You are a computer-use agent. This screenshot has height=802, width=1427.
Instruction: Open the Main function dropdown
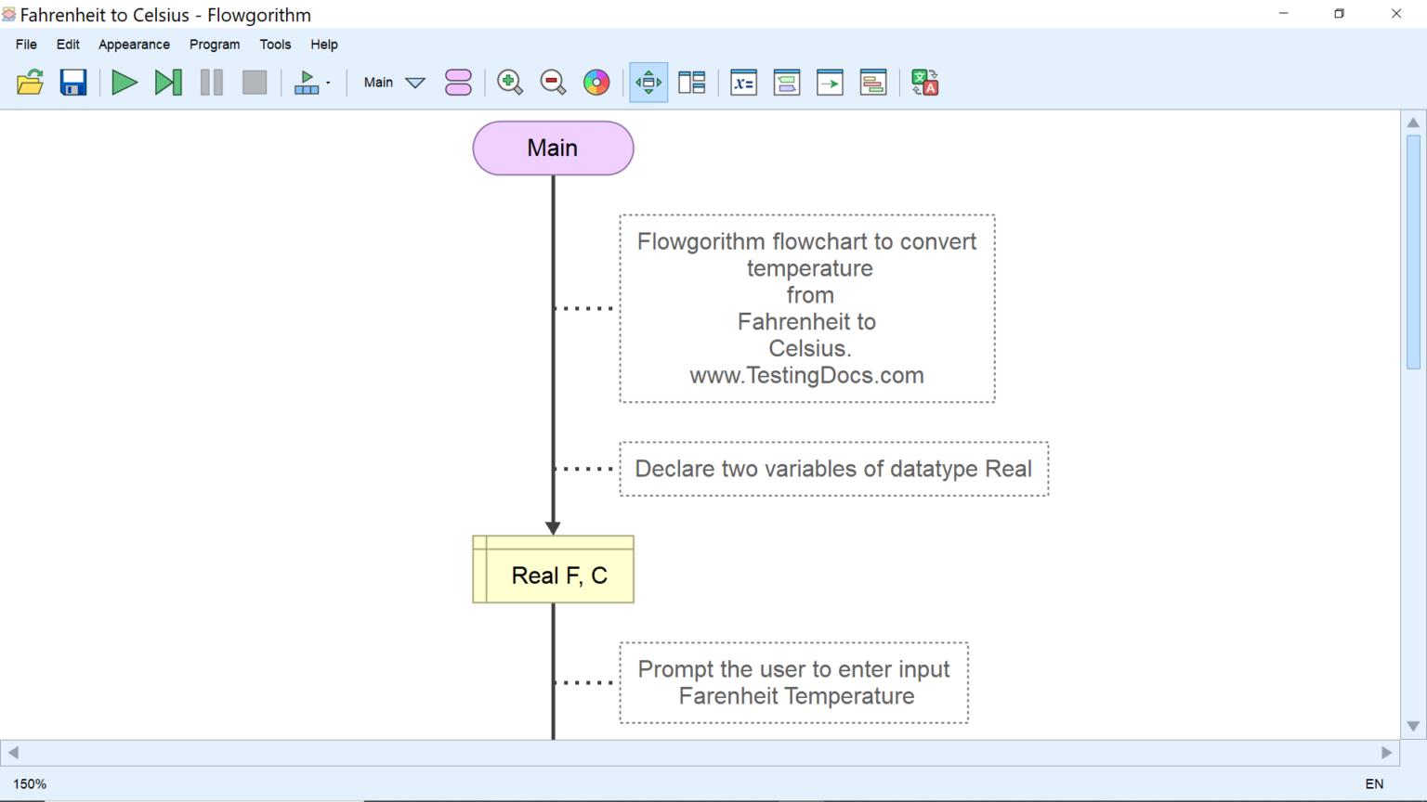[x=393, y=82]
